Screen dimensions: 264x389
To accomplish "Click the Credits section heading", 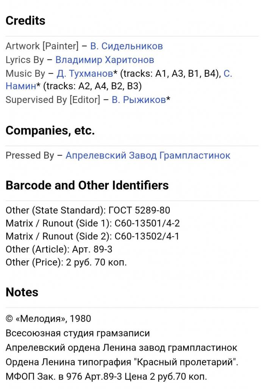I will tap(25, 21).
